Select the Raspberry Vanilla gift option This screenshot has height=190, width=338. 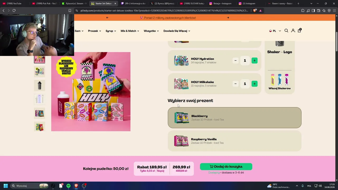234,141
